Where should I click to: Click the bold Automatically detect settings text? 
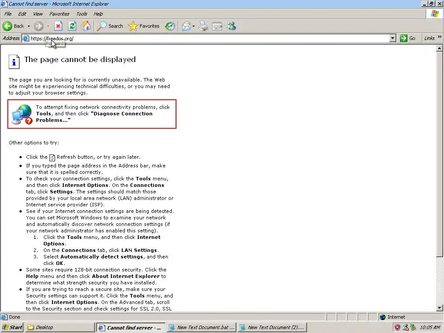[x=101, y=257]
